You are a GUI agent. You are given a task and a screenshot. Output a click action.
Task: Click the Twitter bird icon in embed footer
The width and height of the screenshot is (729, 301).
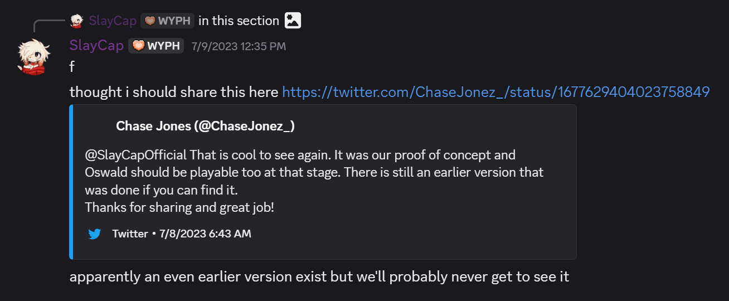click(95, 234)
